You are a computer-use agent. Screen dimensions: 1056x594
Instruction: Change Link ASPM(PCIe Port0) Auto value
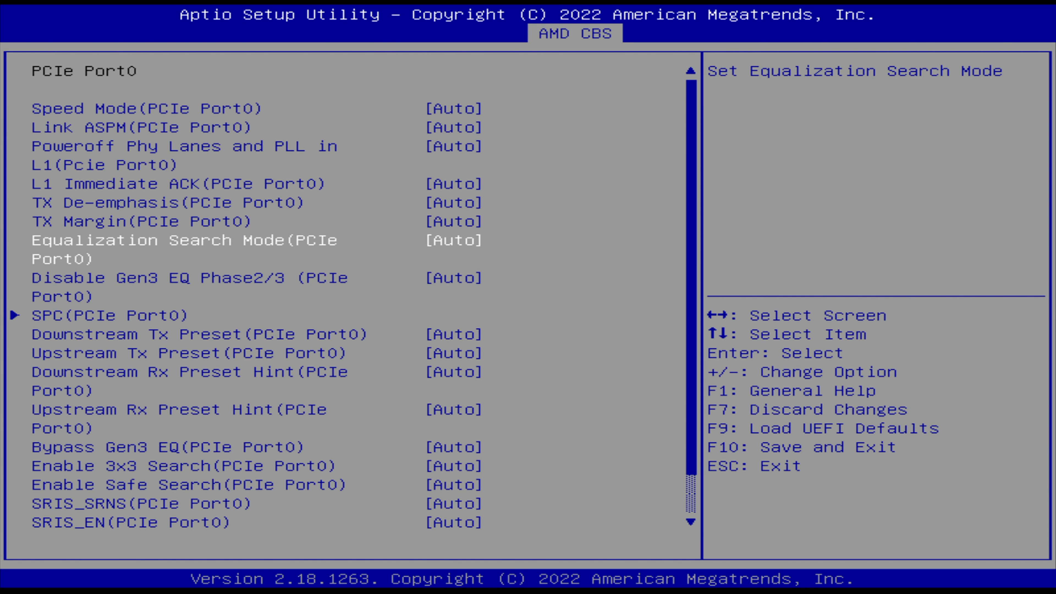[454, 128]
